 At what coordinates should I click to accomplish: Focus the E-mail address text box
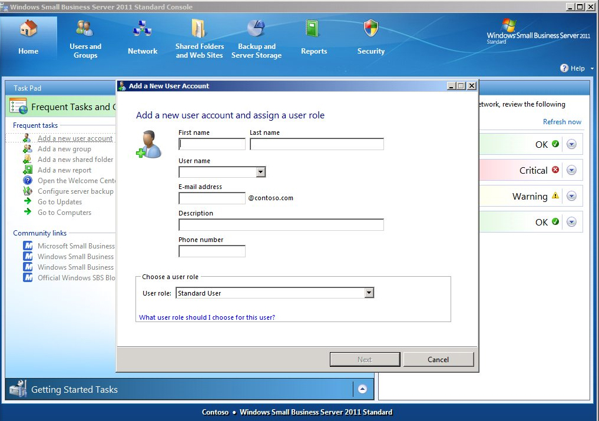point(212,198)
